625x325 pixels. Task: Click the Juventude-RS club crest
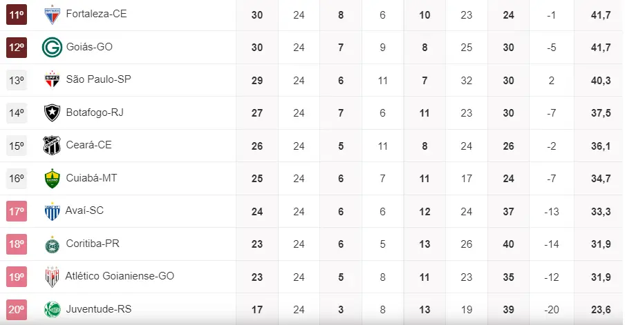[x=52, y=310]
